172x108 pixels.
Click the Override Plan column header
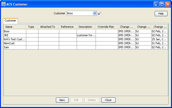[107, 27]
